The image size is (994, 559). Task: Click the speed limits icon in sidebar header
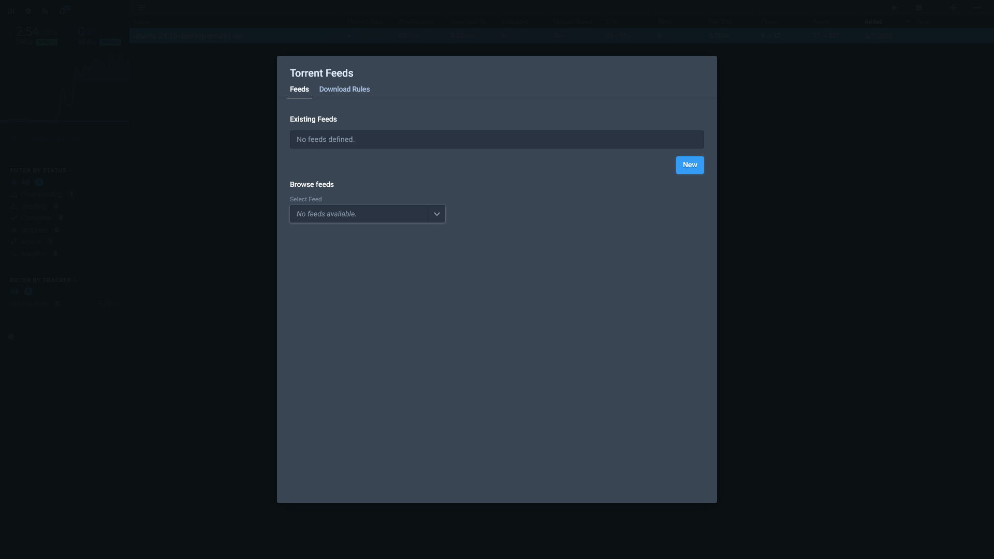click(11, 11)
